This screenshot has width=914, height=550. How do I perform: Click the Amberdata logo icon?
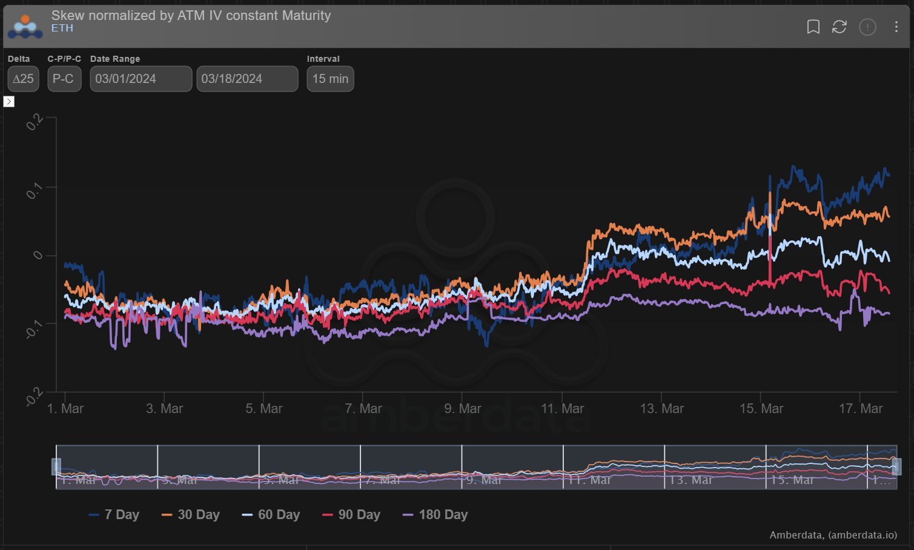pyautogui.click(x=25, y=27)
